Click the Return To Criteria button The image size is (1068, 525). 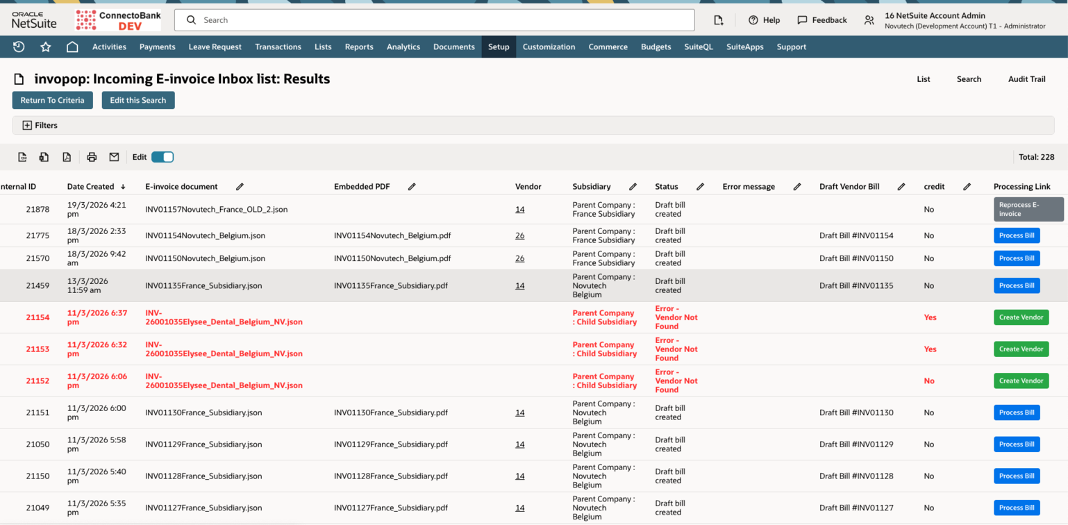[x=52, y=100]
